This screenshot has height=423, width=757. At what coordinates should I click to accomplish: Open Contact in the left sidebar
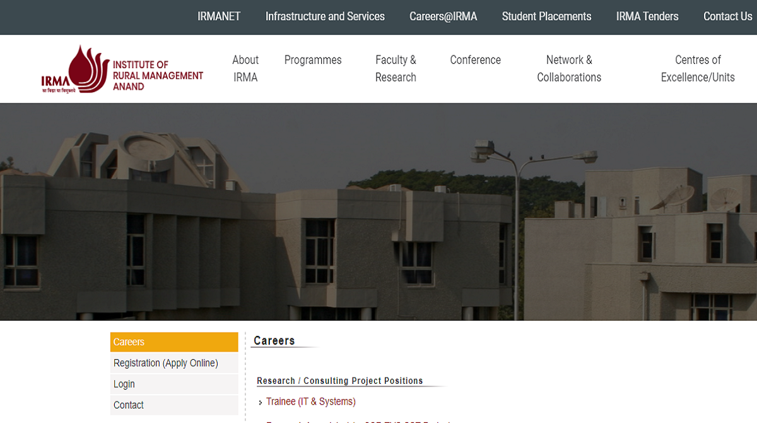point(129,405)
